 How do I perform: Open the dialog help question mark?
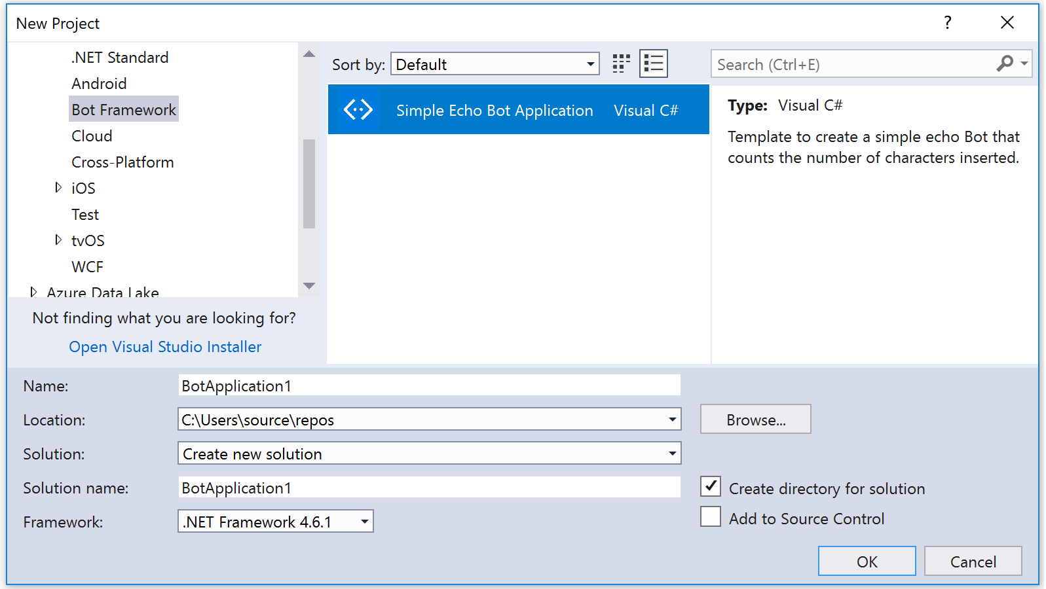click(x=947, y=23)
